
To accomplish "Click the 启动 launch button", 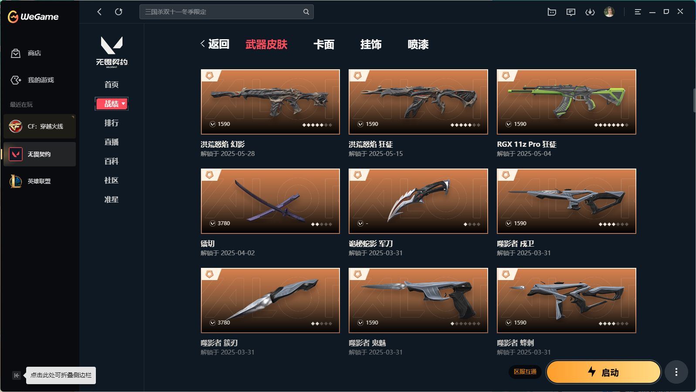I will click(x=604, y=372).
